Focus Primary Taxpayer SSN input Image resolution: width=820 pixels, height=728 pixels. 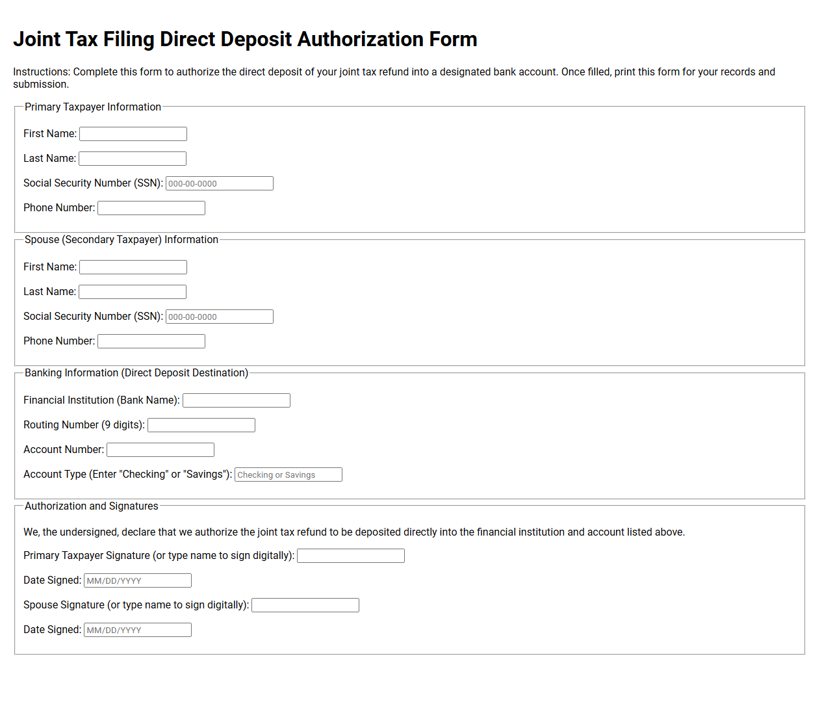[220, 183]
